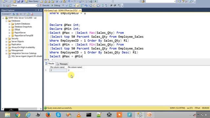Select Results to File icon
The image size is (210, 118).
pyautogui.click(x=98, y=6)
